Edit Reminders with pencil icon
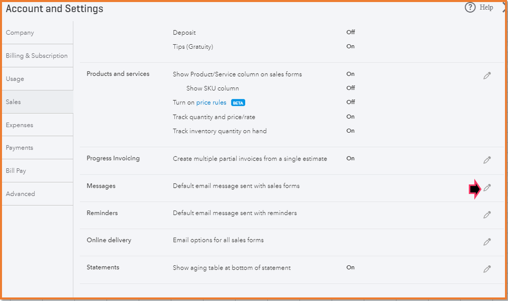 pyautogui.click(x=487, y=215)
